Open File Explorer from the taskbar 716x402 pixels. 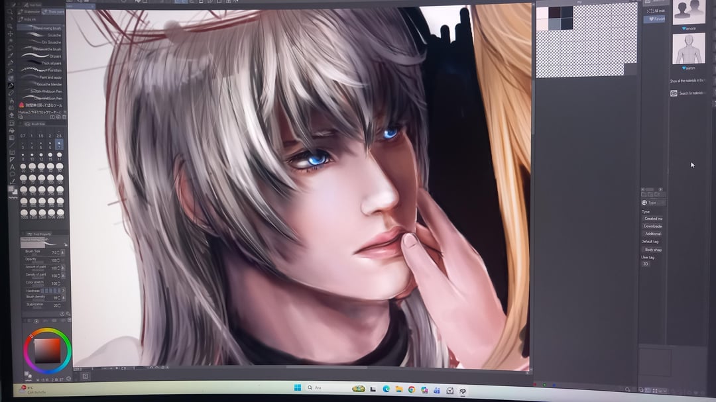click(399, 389)
